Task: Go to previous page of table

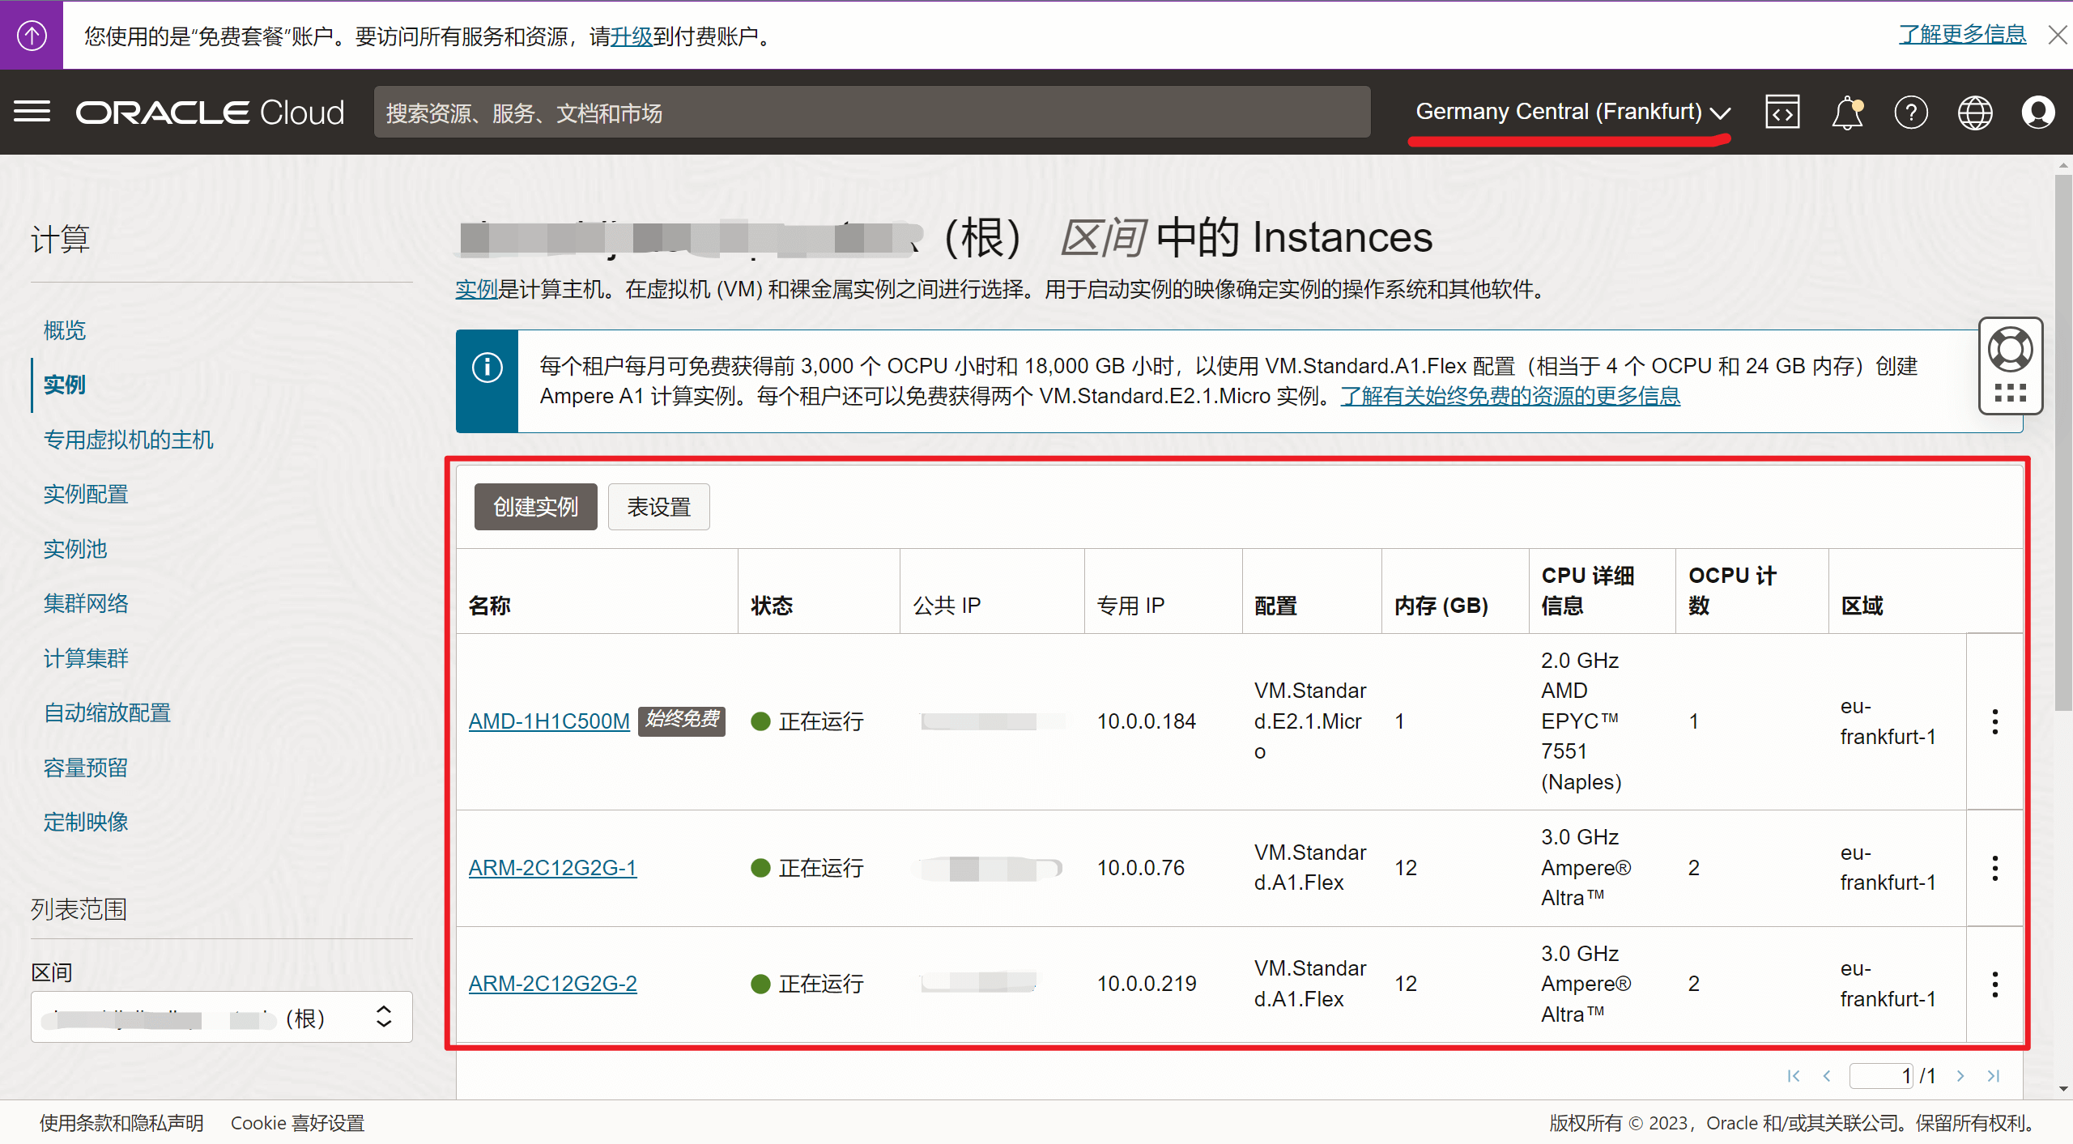Action: coord(1827,1075)
